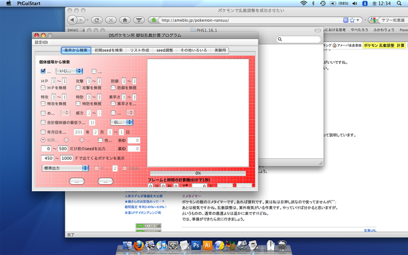The width and height of the screenshot is (408, 255).
Task: Open the downloads button in Firefox toolbar
Action: (x=139, y=20)
